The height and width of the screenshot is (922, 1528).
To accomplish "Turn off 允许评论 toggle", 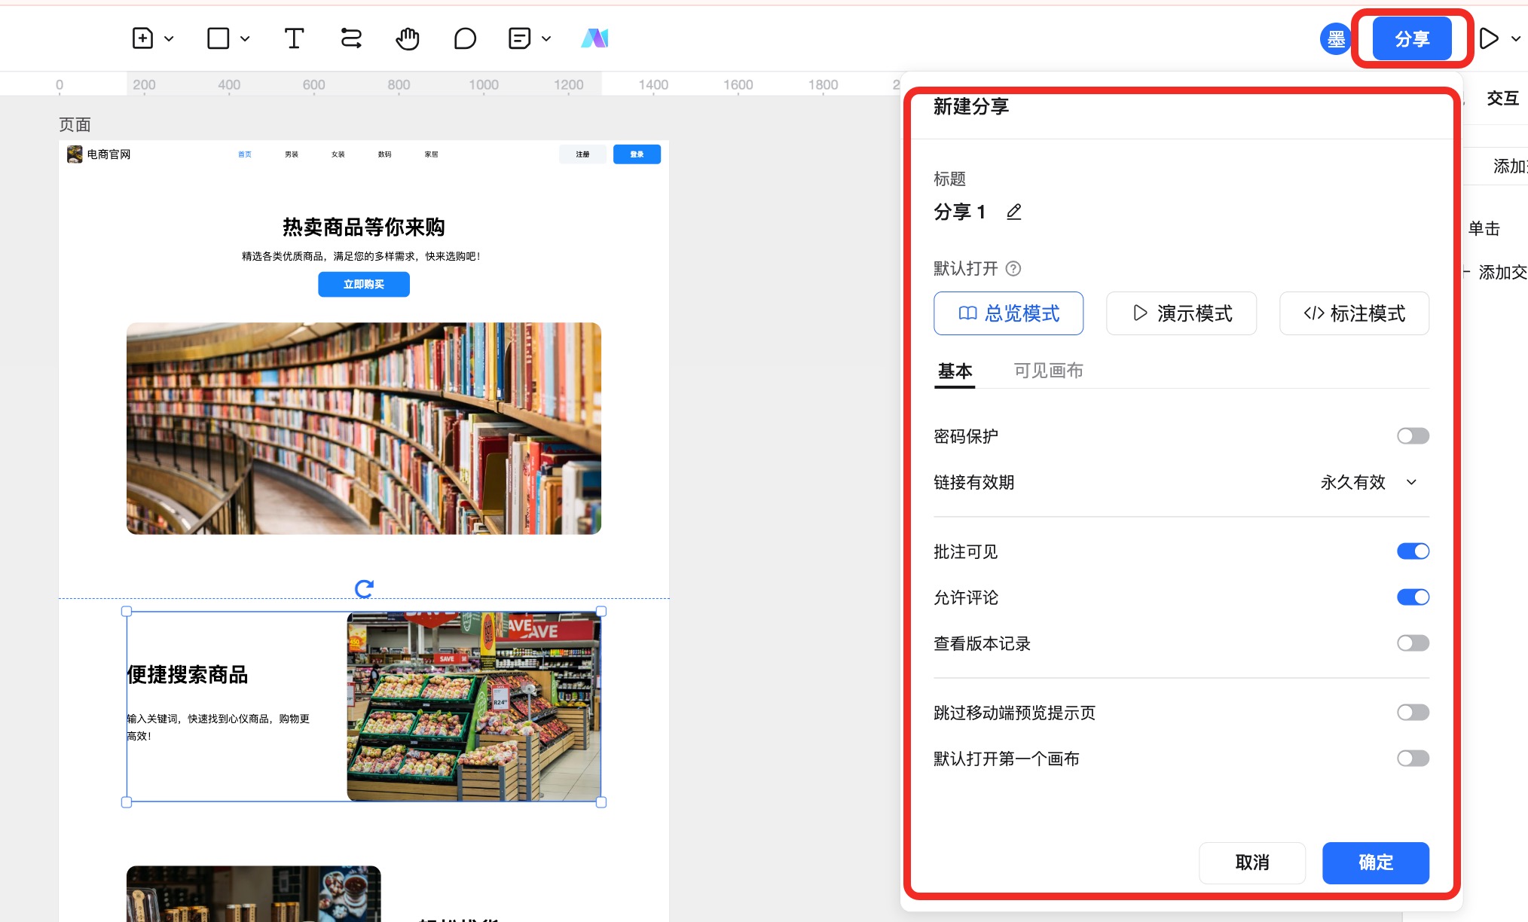I will click(x=1413, y=597).
